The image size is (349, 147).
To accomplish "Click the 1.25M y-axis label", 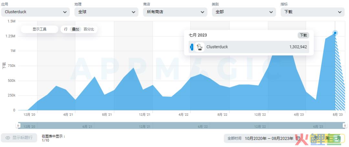I will (x=10, y=36).
